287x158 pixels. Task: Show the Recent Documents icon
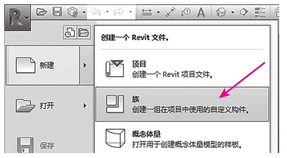(x=70, y=32)
